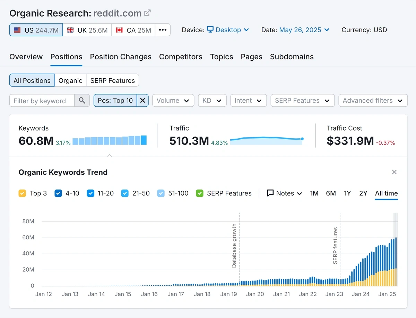This screenshot has height=318, width=416.
Task: Expand the Volume filter dropdown
Action: coord(173,100)
